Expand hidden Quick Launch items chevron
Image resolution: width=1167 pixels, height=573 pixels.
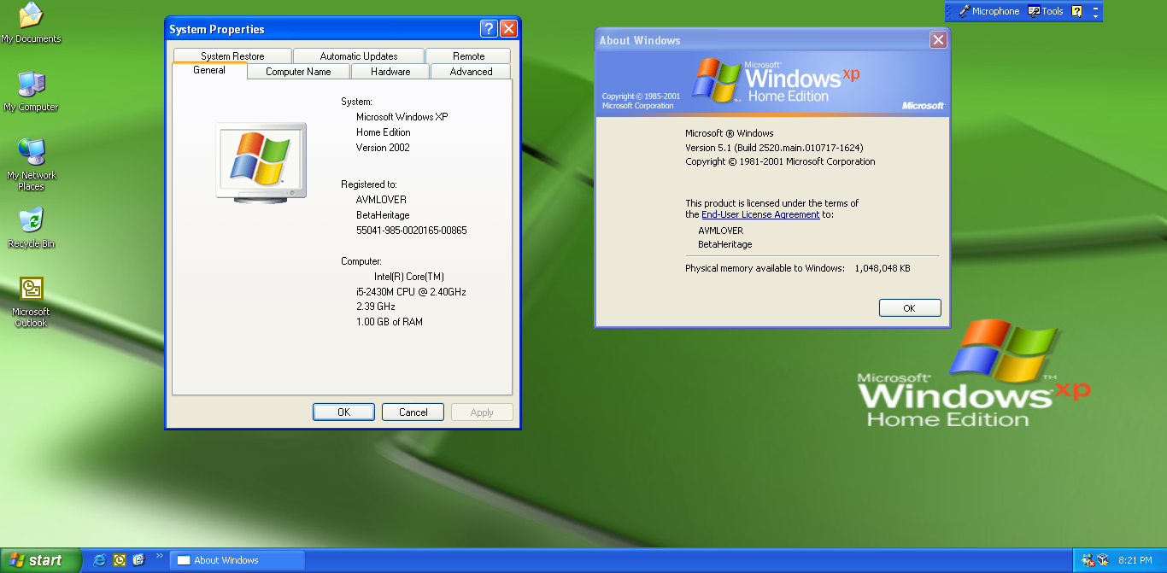pyautogui.click(x=159, y=556)
